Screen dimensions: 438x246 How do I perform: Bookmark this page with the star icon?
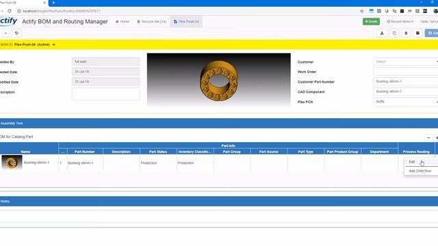pos(362,11)
